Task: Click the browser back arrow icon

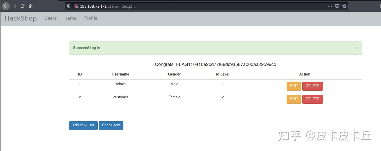Action: pos(6,6)
